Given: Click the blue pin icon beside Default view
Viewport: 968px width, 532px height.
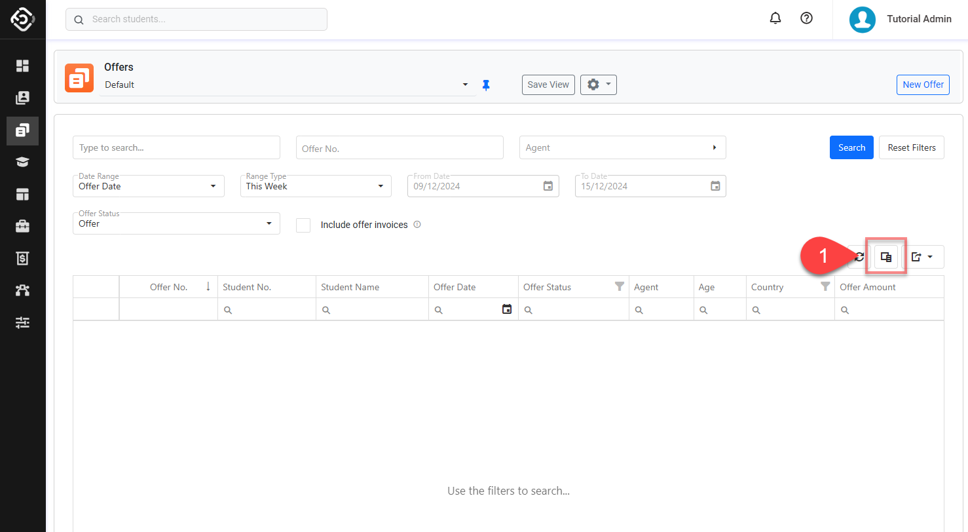Looking at the screenshot, I should (486, 85).
